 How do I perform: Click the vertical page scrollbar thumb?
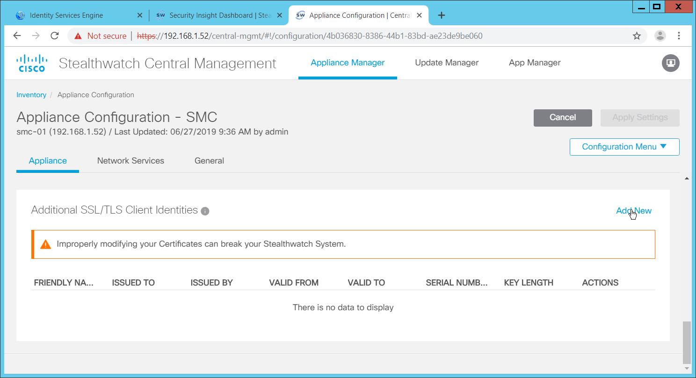pos(686,342)
